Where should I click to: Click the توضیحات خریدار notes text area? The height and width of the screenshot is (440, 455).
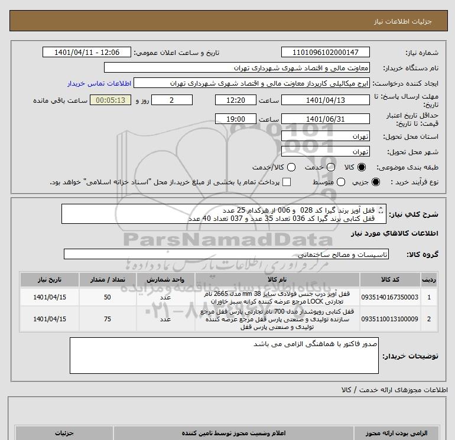coord(224,356)
